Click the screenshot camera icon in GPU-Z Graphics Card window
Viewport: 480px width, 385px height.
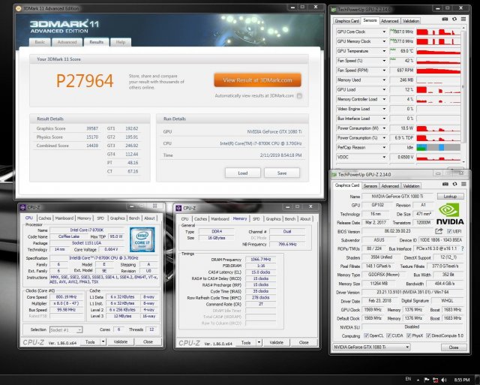coord(445,184)
